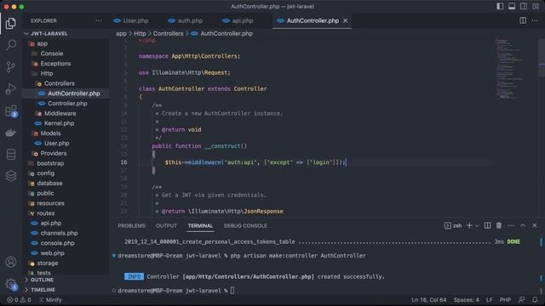Click the code minimap preview
545x306 pixels.
pyautogui.click(x=509, y=70)
